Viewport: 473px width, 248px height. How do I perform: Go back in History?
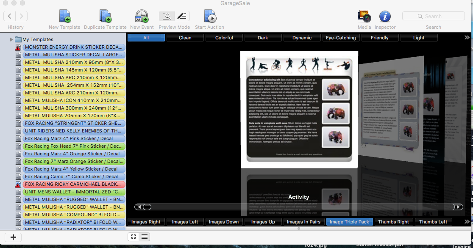[10, 17]
